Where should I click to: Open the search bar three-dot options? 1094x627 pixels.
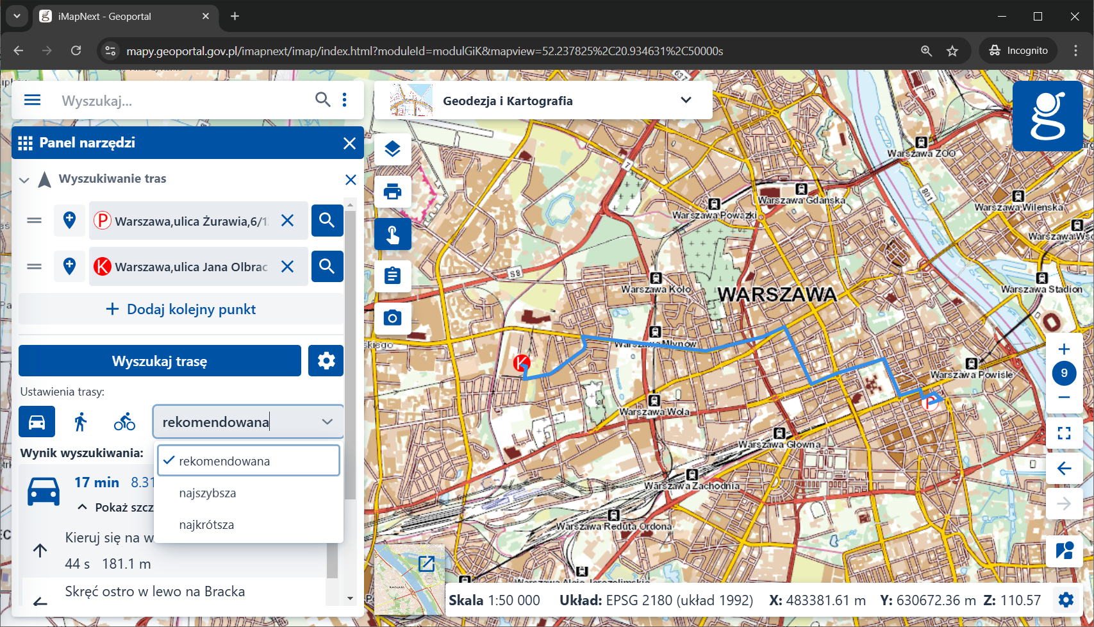point(345,99)
